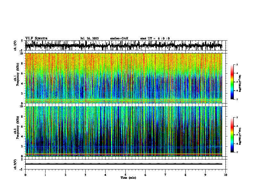Click the "VLF Spectra" plot title

point(36,38)
